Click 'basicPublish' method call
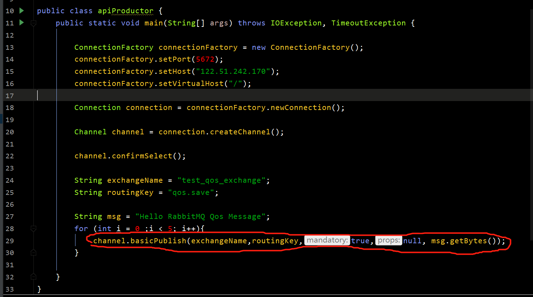Screen dimensions: 533x297 [158, 241]
